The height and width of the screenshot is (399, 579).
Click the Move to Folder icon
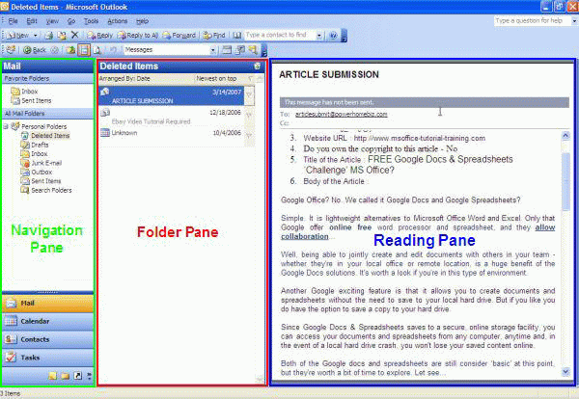pyautogui.click(x=62, y=36)
